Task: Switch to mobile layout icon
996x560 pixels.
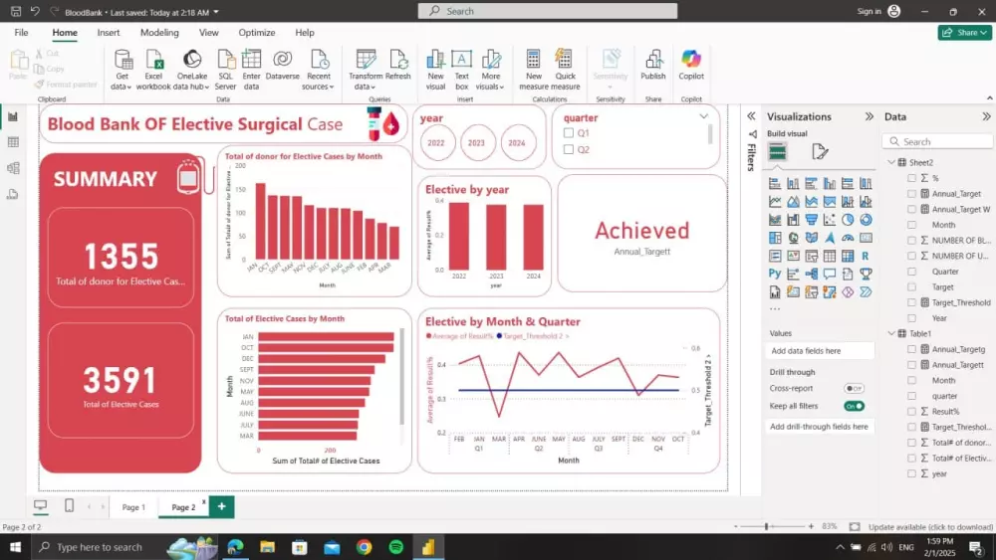Action: 70,505
